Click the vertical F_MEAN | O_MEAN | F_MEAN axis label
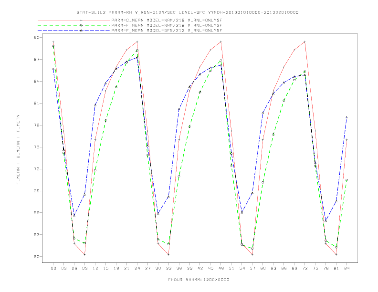This screenshot has height=292, width=378. pyautogui.click(x=18, y=150)
